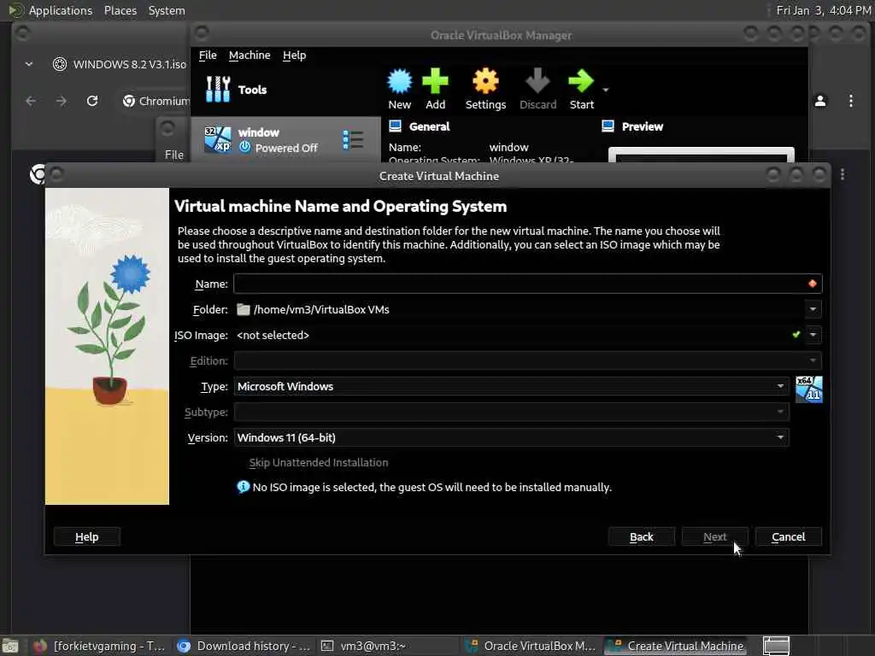
Task: Click the VM preview thumbnail
Action: click(701, 155)
